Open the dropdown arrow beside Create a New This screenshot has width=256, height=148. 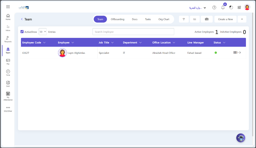point(242,19)
